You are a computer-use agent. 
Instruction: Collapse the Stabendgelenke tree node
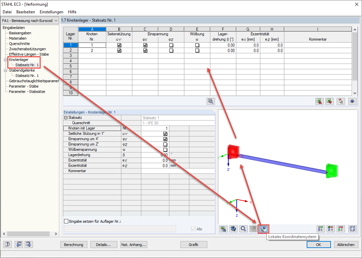[x=6, y=70]
